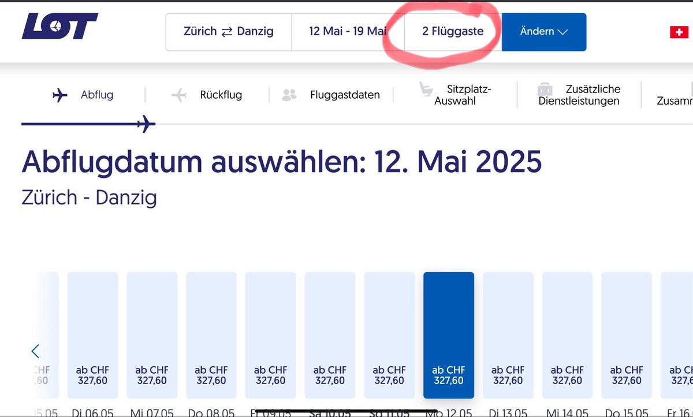Click the plane icon next to Abflug
Image resolution: width=693 pixels, height=417 pixels.
coord(61,94)
